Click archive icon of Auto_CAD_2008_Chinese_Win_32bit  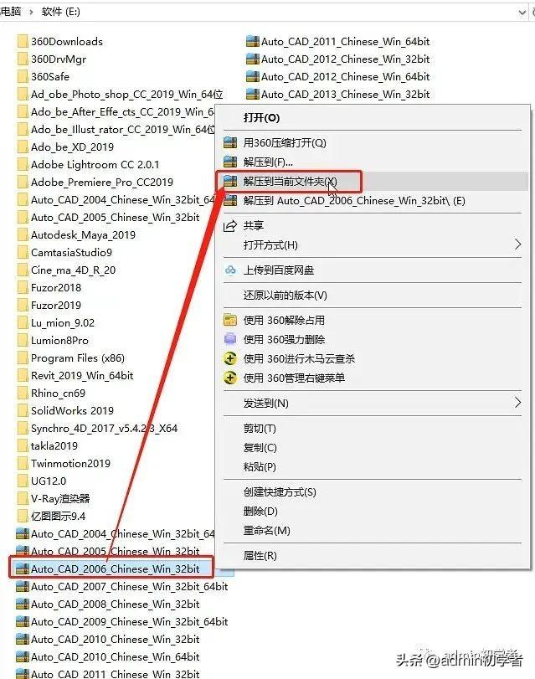pyautogui.click(x=22, y=604)
